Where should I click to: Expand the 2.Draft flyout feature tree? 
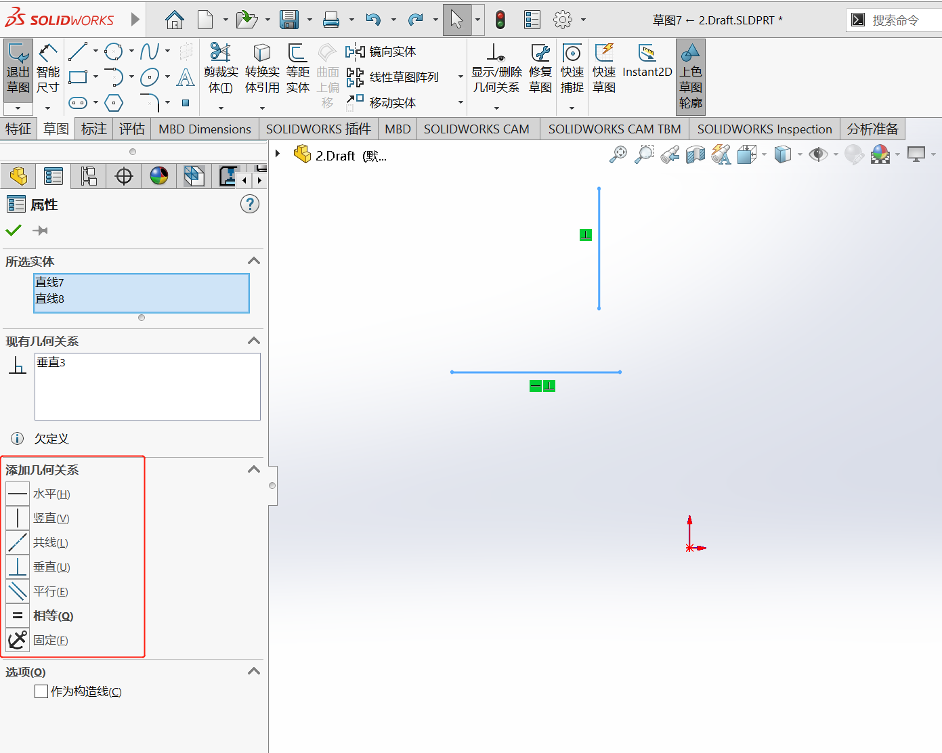(x=278, y=154)
